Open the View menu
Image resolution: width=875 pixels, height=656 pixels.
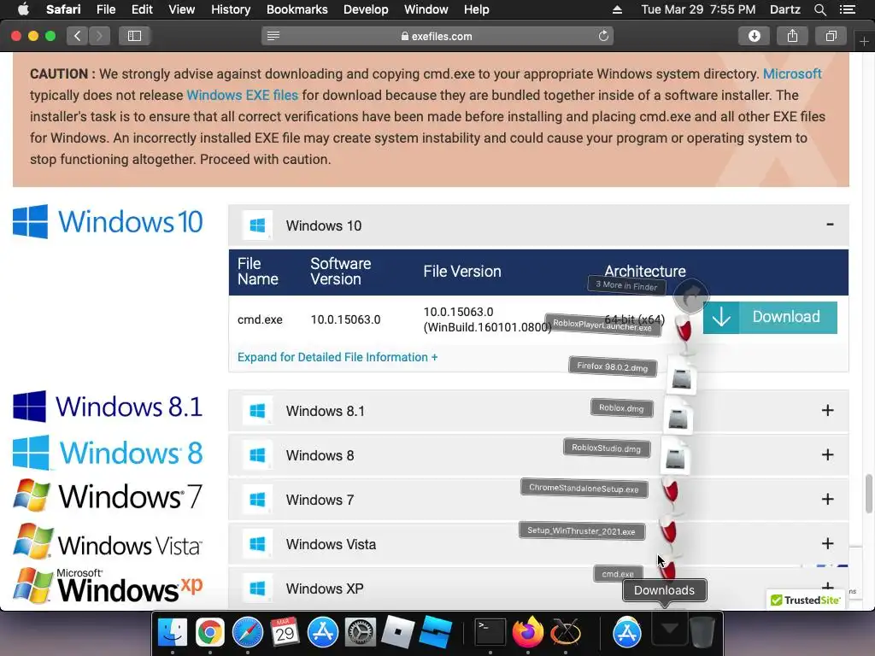182,9
